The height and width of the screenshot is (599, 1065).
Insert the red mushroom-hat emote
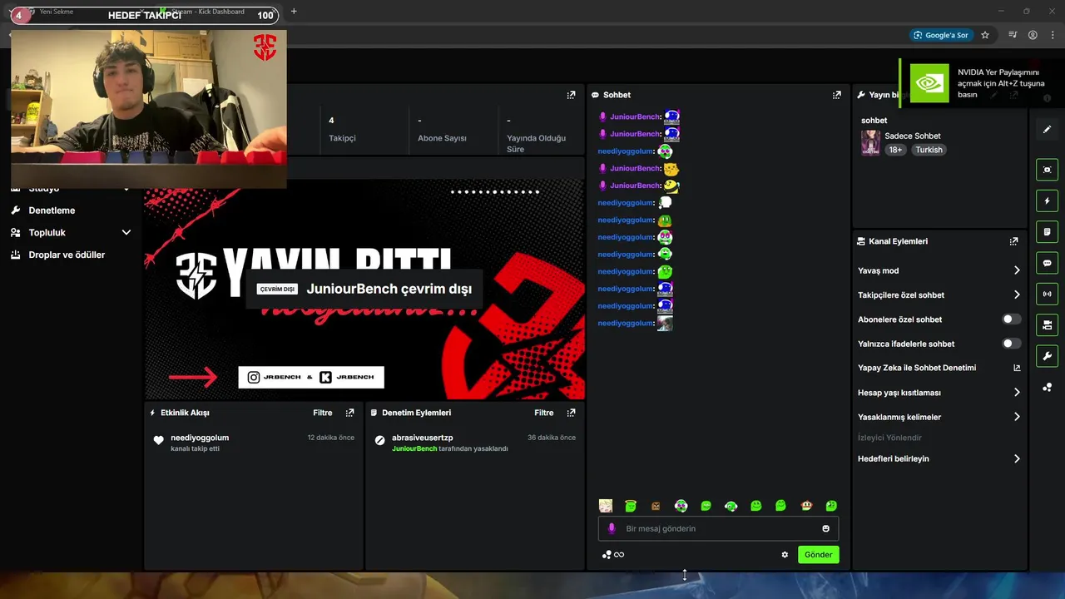(806, 506)
